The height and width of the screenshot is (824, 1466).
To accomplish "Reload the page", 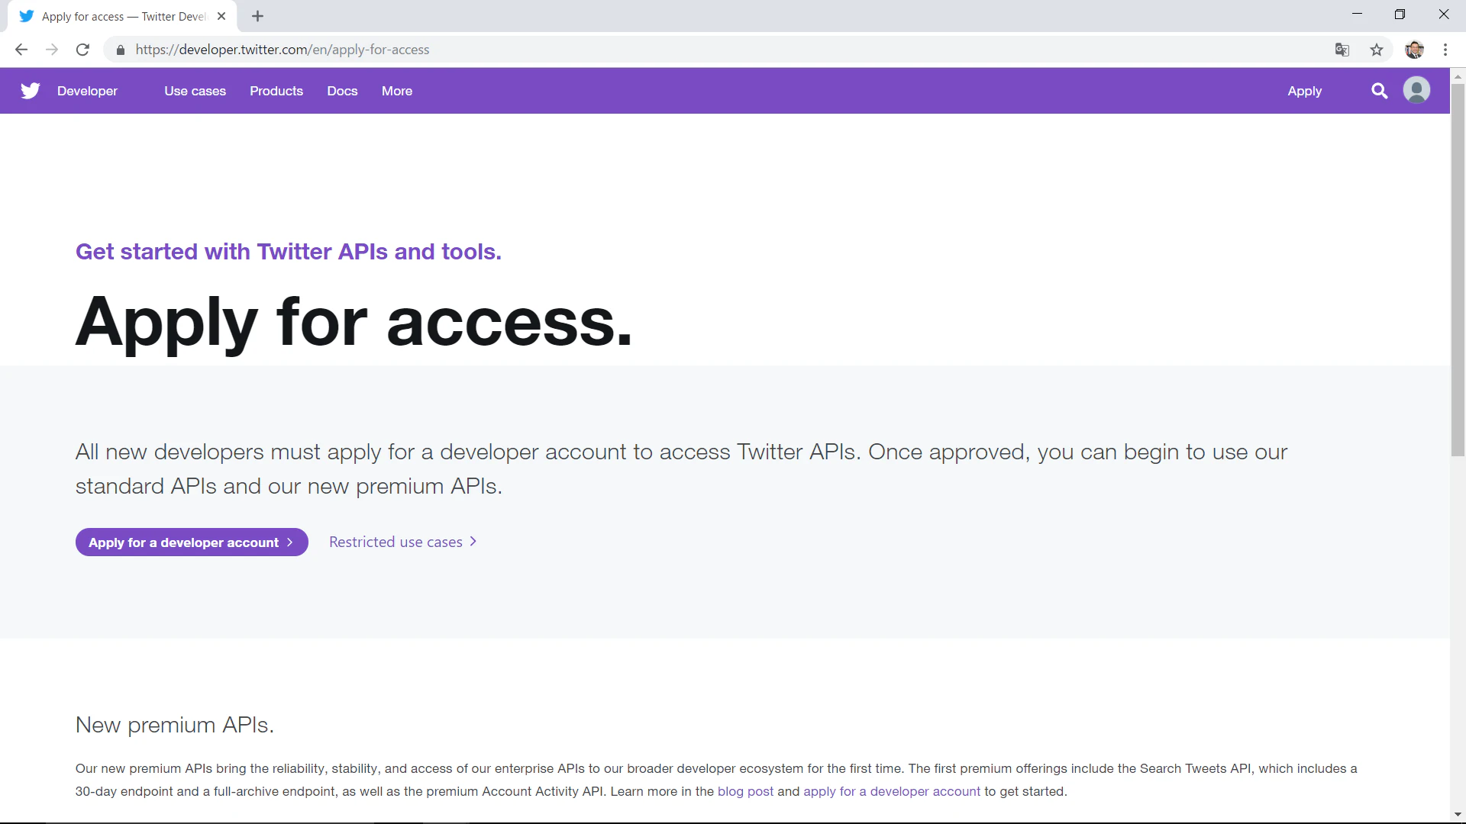I will pos(82,50).
